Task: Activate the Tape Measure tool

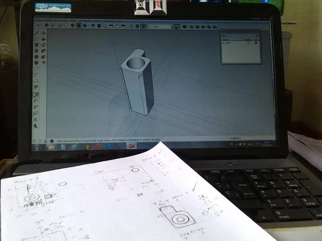Action: pos(36,95)
